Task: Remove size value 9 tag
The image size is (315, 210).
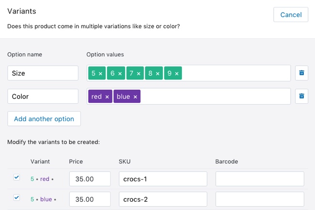Action: pos(177,74)
